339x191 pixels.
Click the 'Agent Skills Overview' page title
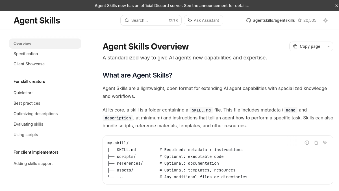coord(145,46)
